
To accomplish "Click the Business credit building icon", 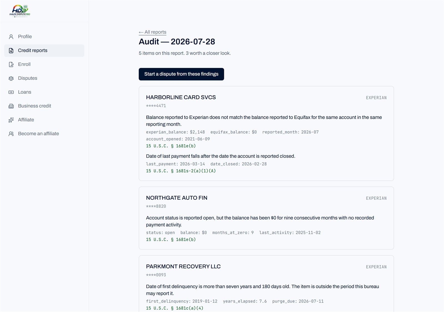I will [x=11, y=106].
